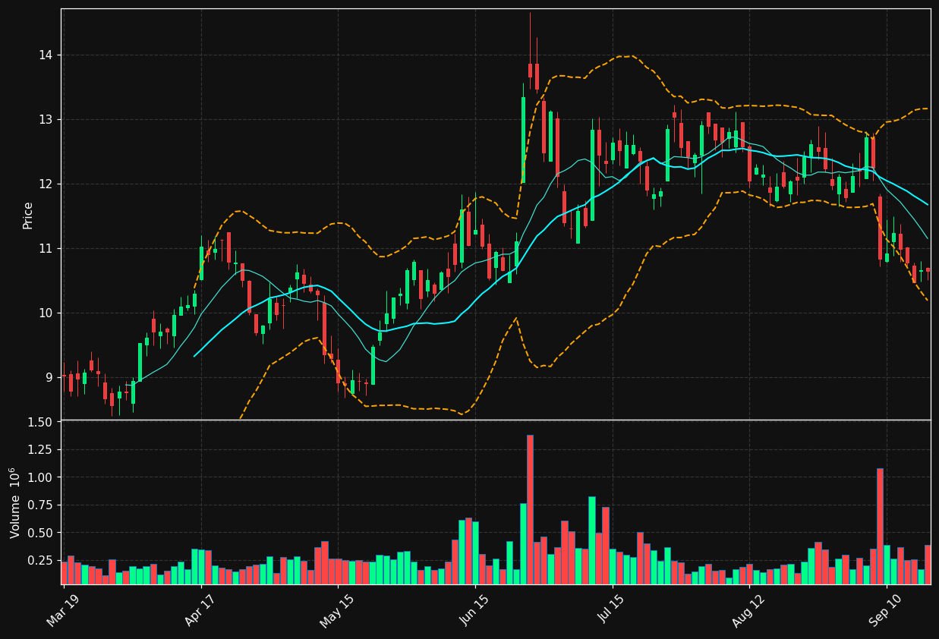
Task: Click the price axis tick "12"
Action: [x=46, y=184]
